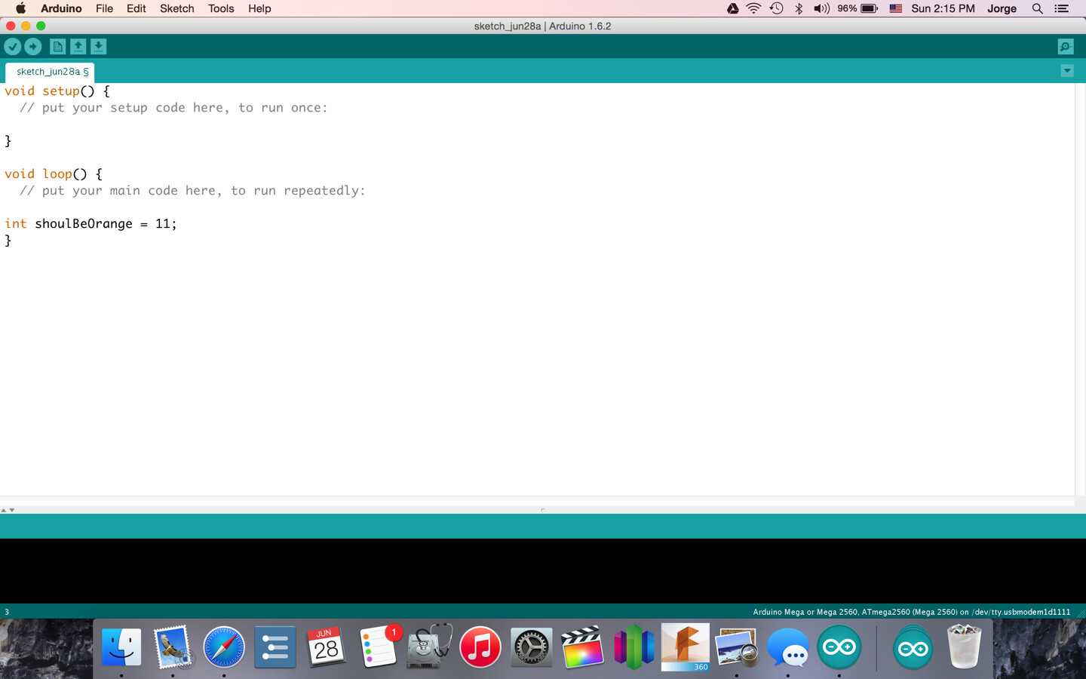This screenshot has height=679, width=1086.
Task: Toggle Bluetooth from the menu bar
Action: (799, 8)
